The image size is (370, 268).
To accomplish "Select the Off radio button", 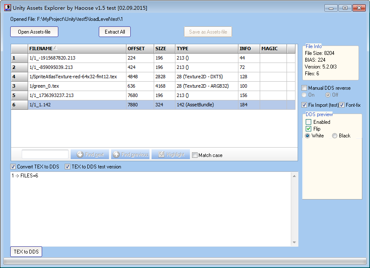I will click(x=328, y=95).
